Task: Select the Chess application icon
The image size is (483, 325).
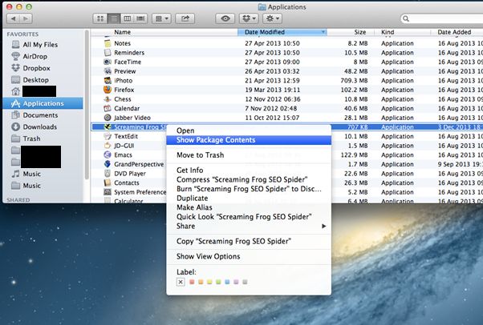Action: coord(108,99)
